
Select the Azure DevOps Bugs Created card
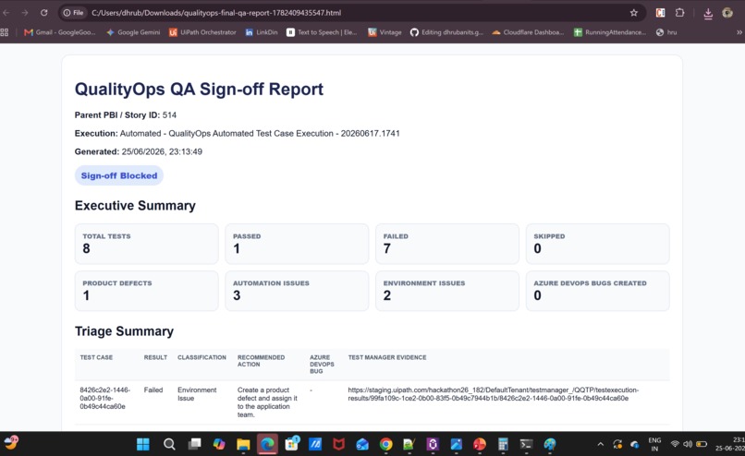tap(597, 291)
